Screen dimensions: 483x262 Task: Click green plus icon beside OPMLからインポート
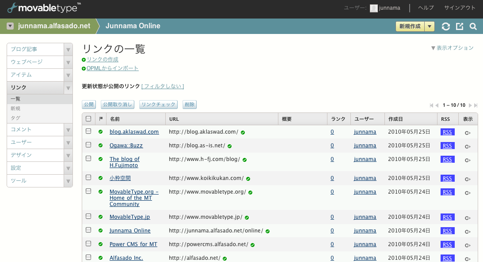[x=84, y=68]
